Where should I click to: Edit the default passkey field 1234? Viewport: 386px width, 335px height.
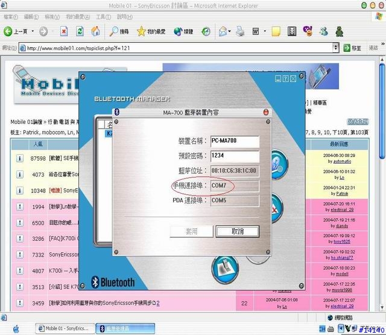[235, 156]
